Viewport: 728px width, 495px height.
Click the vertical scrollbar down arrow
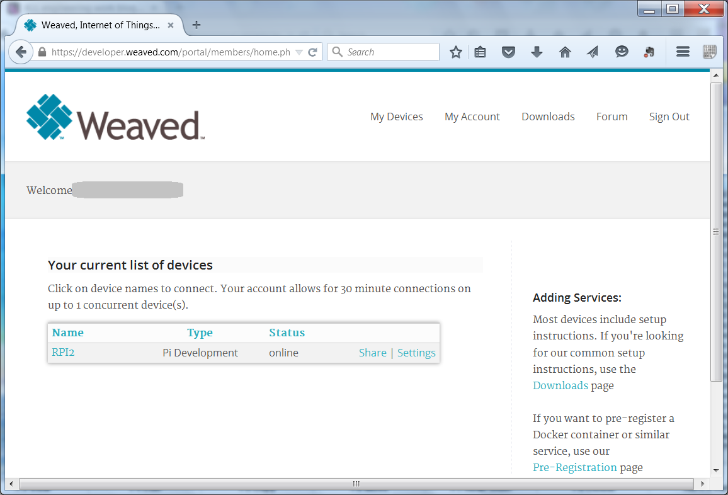pyautogui.click(x=716, y=470)
